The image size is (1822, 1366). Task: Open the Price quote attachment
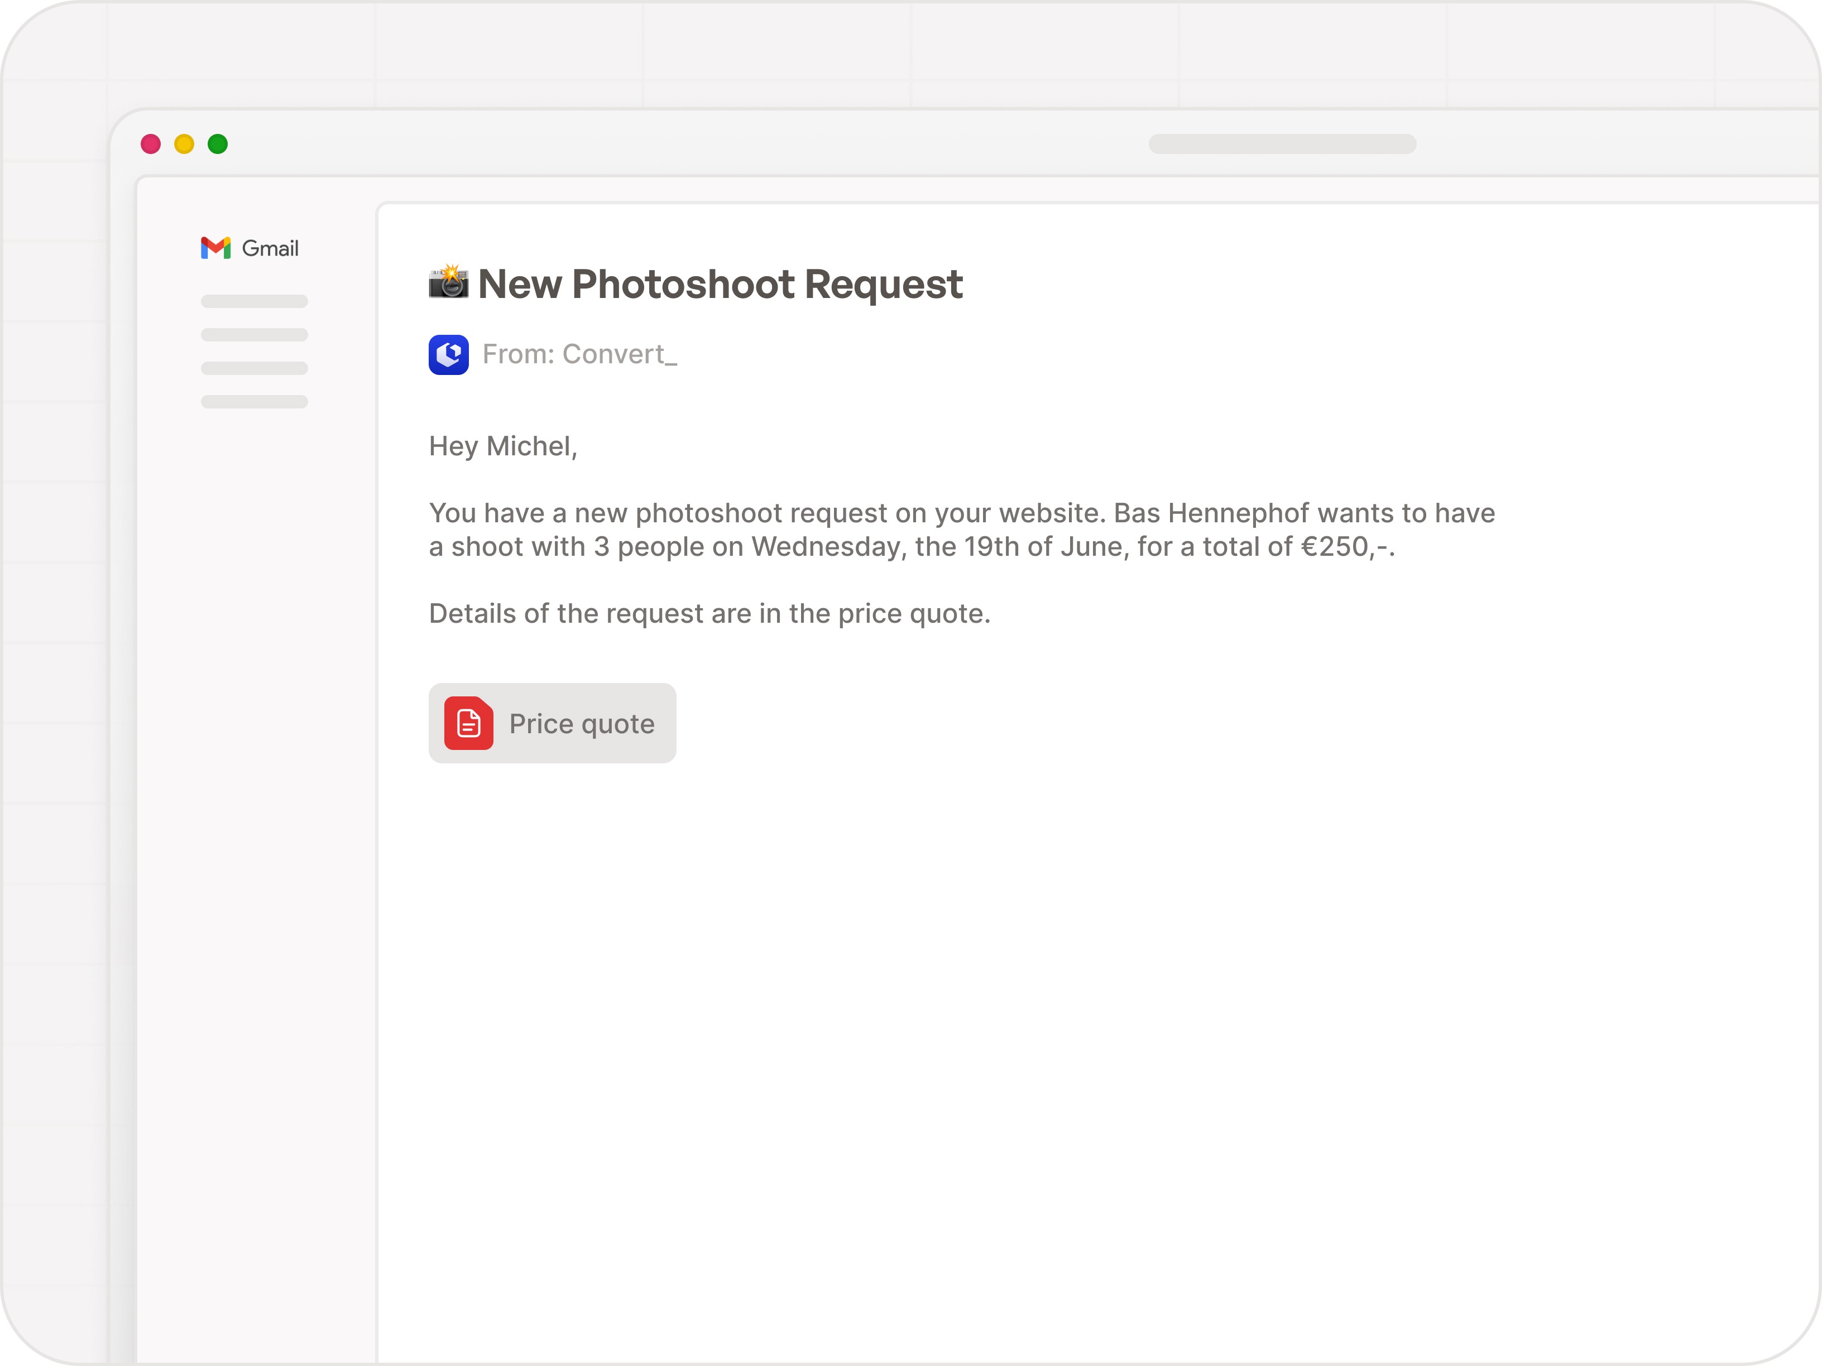point(552,723)
